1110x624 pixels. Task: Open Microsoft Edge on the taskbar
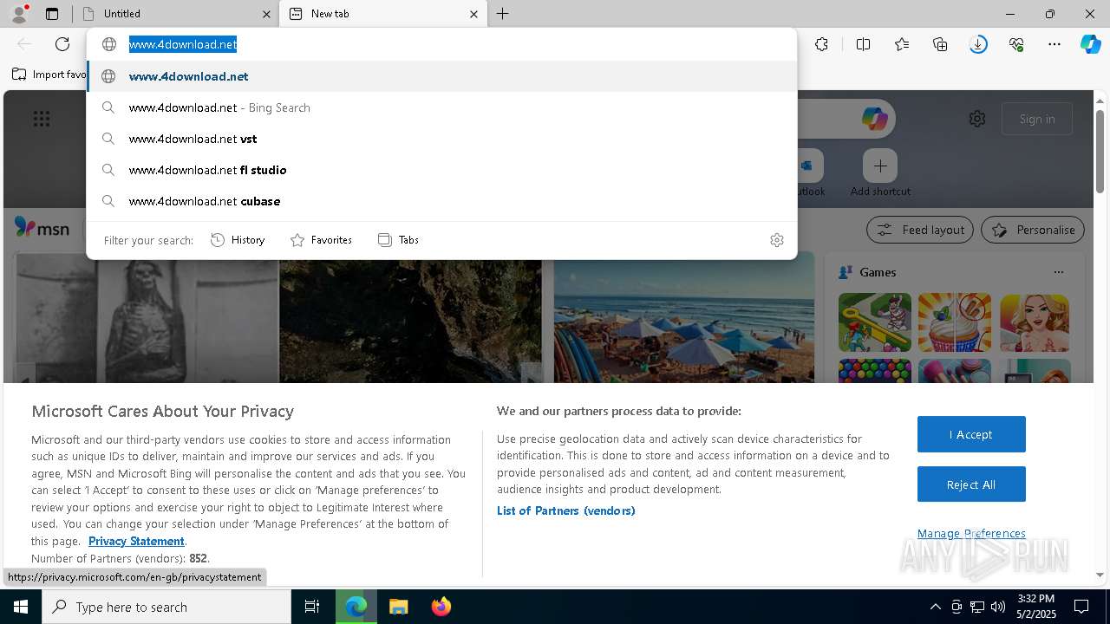(356, 607)
